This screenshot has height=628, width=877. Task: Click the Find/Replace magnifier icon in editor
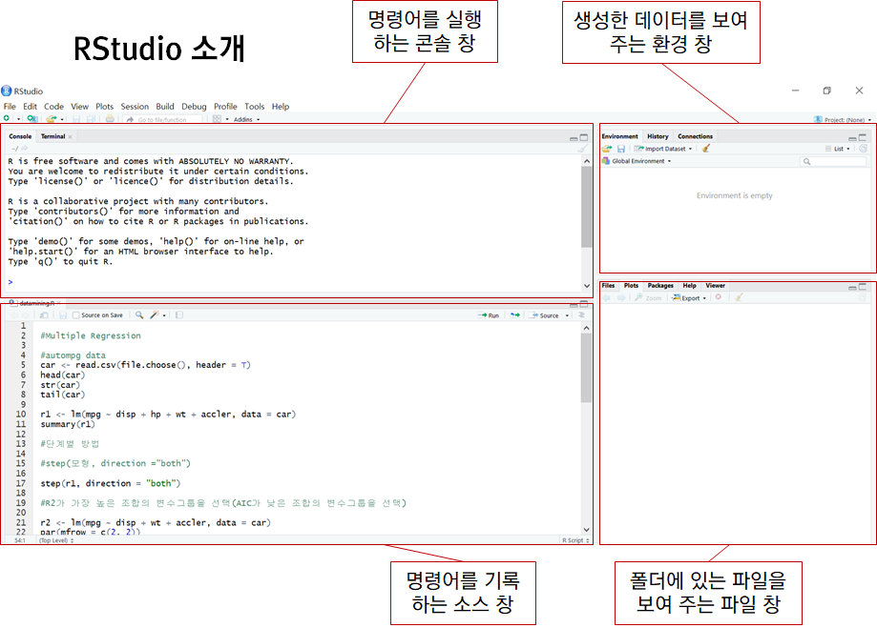point(139,315)
